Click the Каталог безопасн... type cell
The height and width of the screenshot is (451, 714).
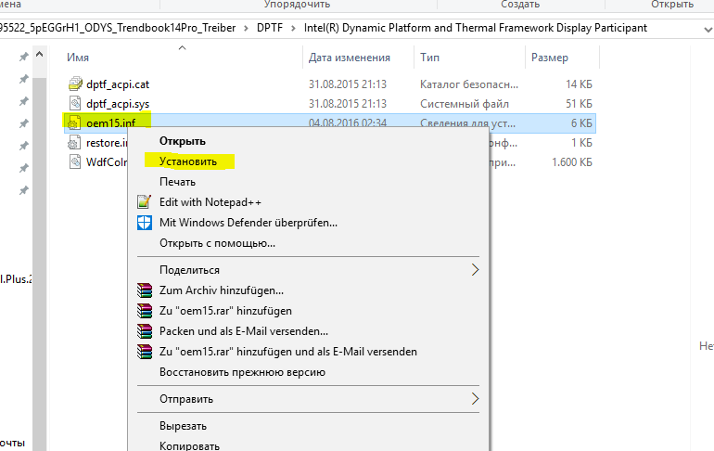[469, 84]
